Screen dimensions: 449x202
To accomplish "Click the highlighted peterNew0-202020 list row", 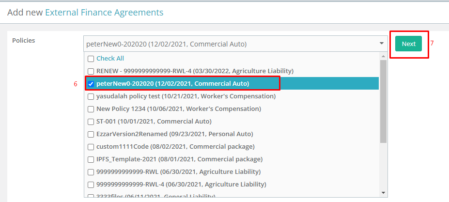I will [x=232, y=84].
